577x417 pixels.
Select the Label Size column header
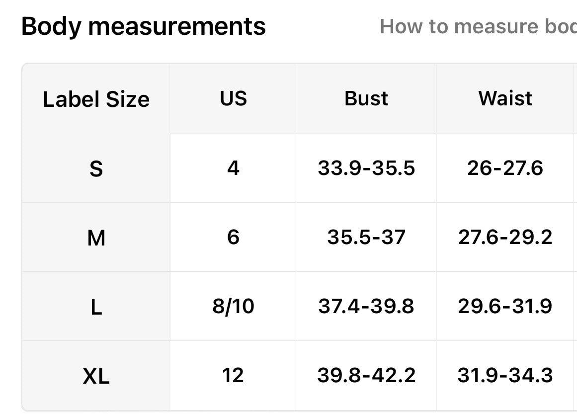96,99
